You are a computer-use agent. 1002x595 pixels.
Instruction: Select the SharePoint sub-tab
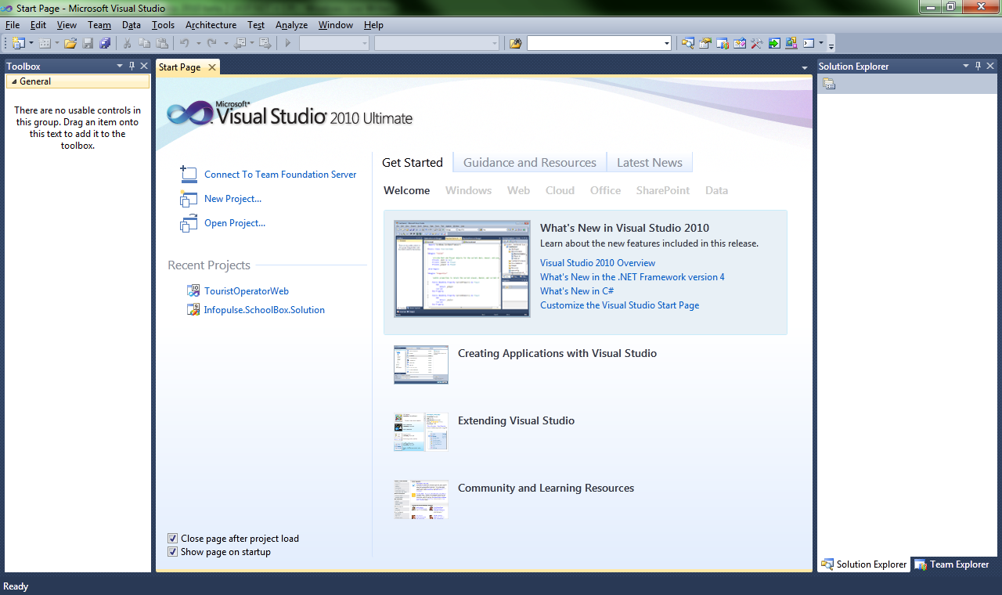[x=663, y=190]
